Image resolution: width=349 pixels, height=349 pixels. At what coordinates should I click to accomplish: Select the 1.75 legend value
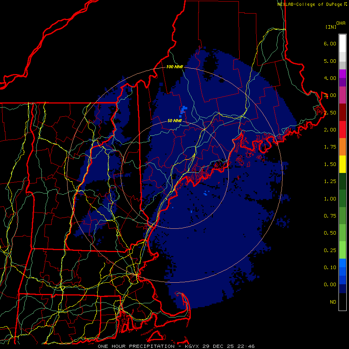(330, 147)
